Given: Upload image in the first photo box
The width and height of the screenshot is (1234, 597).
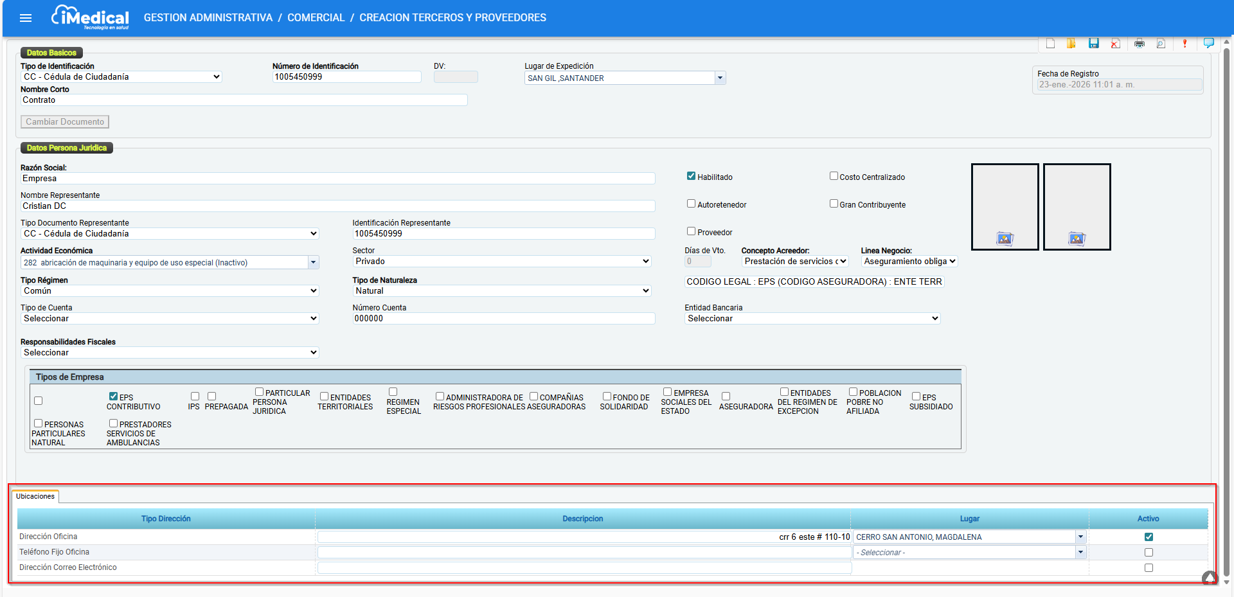Looking at the screenshot, I should pos(1005,239).
